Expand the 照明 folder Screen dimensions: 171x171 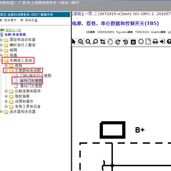point(1,50)
